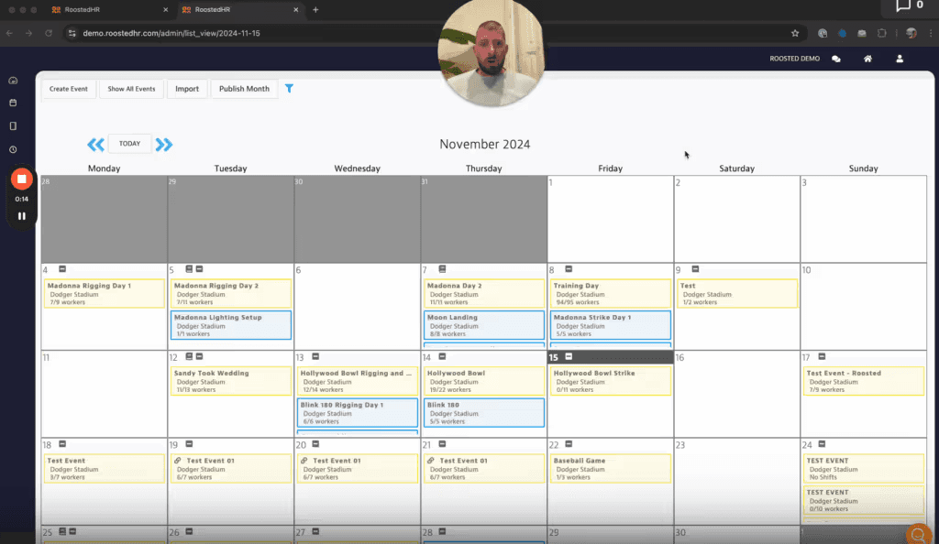This screenshot has width=939, height=544.
Task: Click the stacked icon next to date 12
Action: [189, 356]
